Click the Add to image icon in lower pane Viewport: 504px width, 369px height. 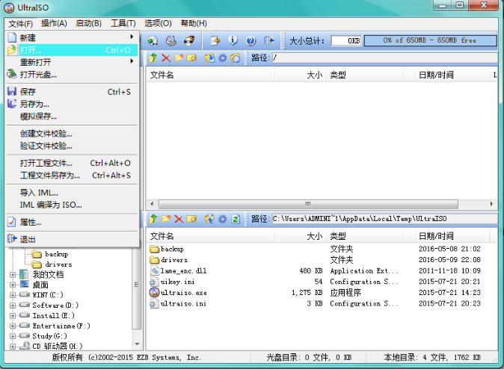click(209, 219)
